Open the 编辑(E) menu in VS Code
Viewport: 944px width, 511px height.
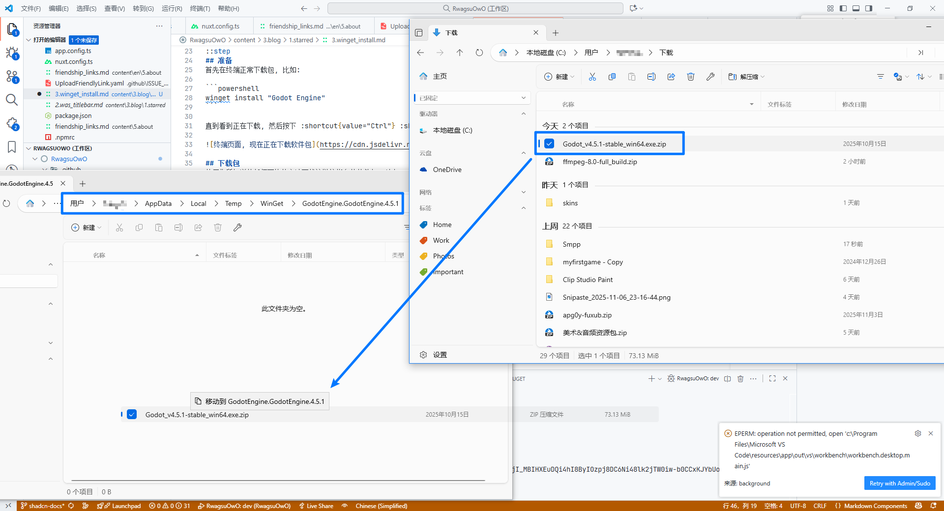pyautogui.click(x=59, y=8)
